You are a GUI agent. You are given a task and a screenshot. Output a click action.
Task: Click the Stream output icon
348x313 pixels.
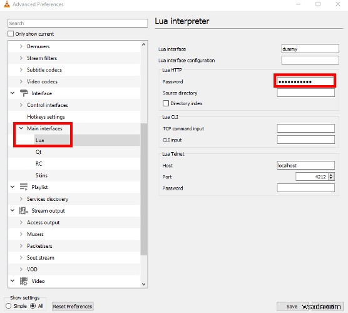[x=23, y=211]
